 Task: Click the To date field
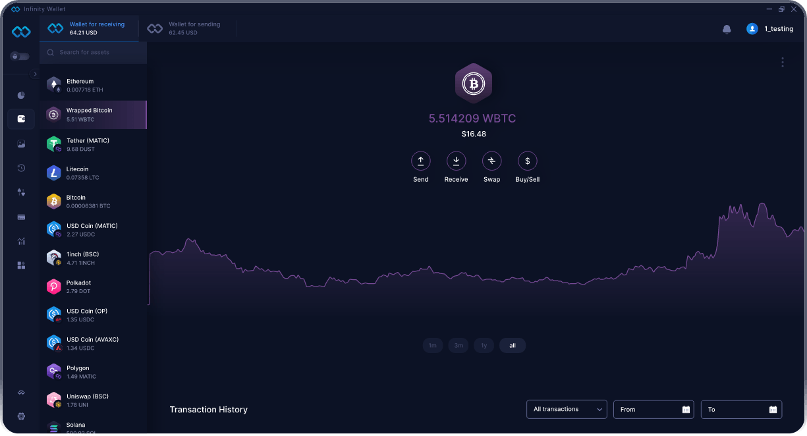pos(741,409)
